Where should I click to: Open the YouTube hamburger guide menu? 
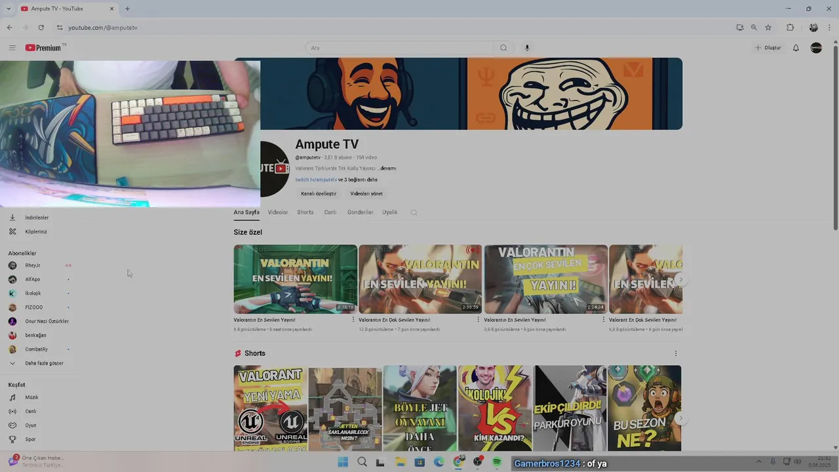[x=12, y=48]
